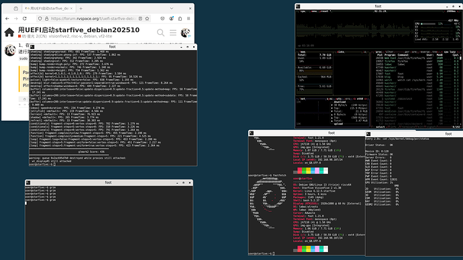The width and height of the screenshot is (463, 260).
Task: Click the padlock site info icon
Action: point(46,19)
